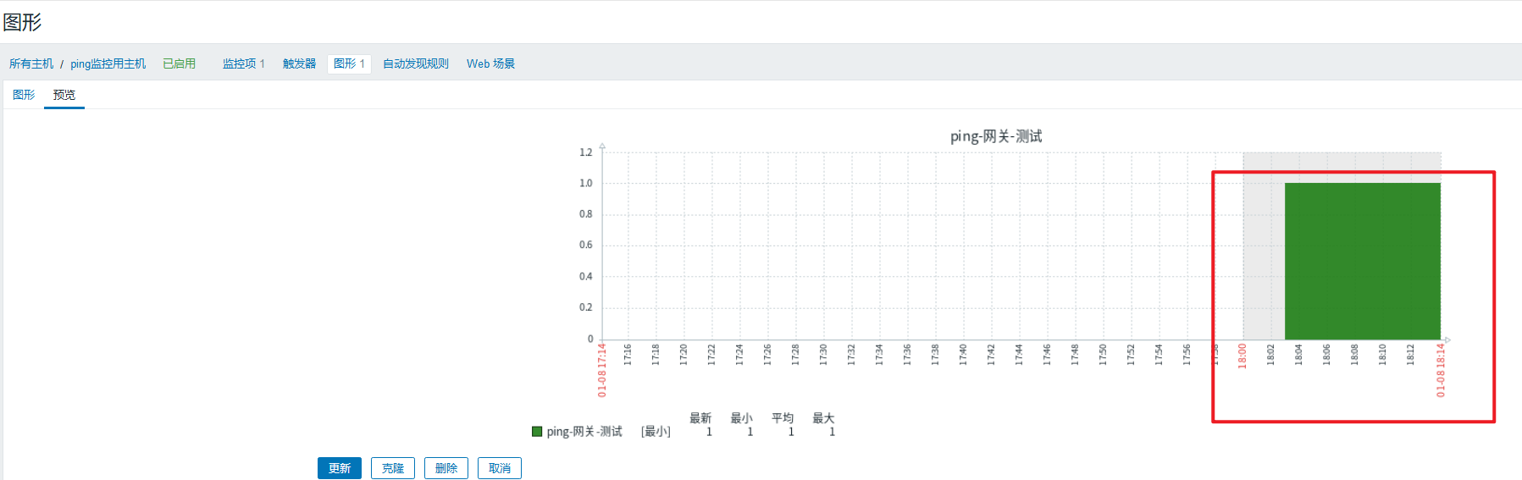This screenshot has height=480, width=1522.
Task: Toggle the 已启用 host status link
Action: (179, 64)
